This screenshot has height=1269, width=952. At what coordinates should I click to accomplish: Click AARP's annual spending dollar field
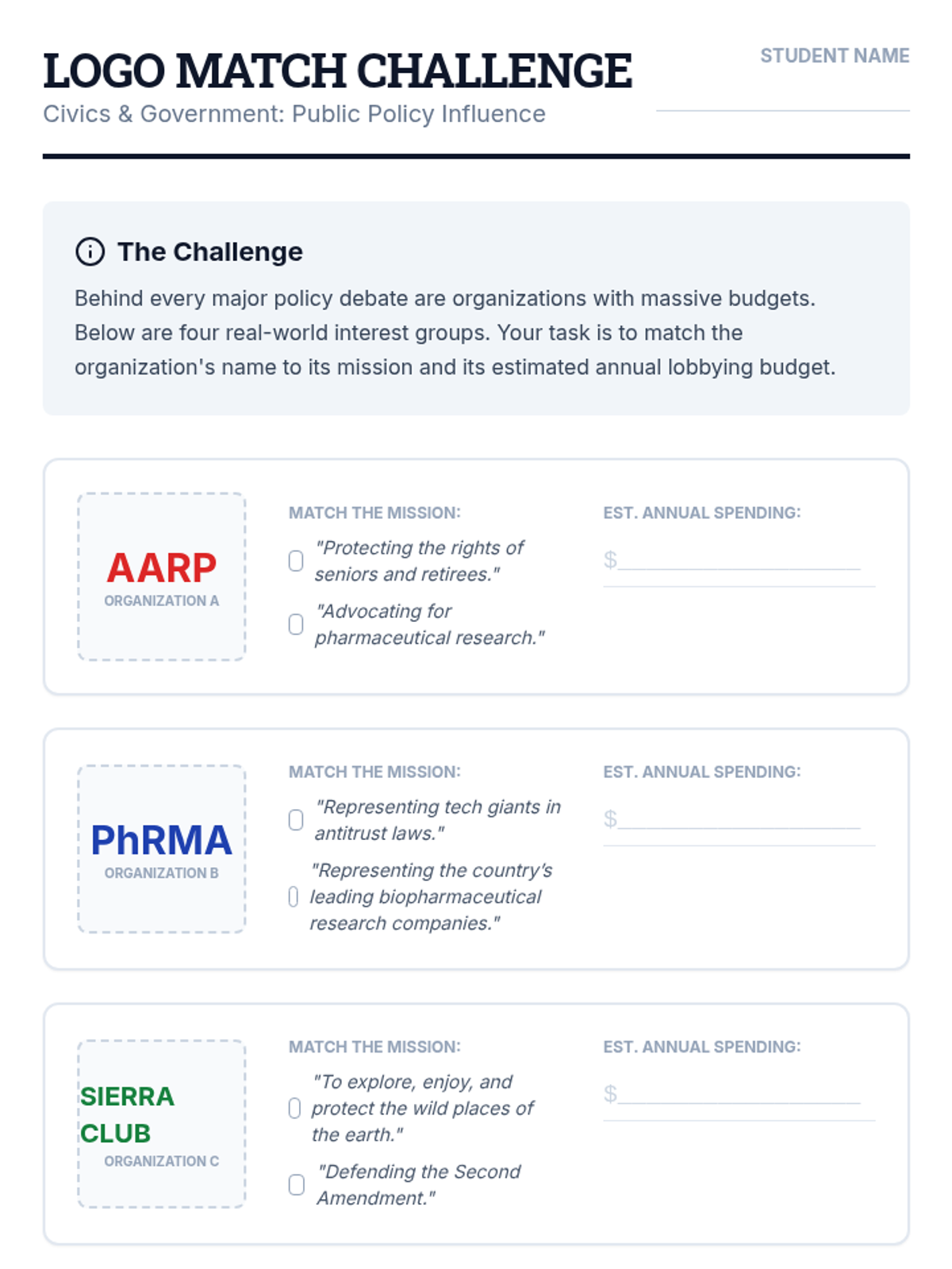(x=739, y=560)
